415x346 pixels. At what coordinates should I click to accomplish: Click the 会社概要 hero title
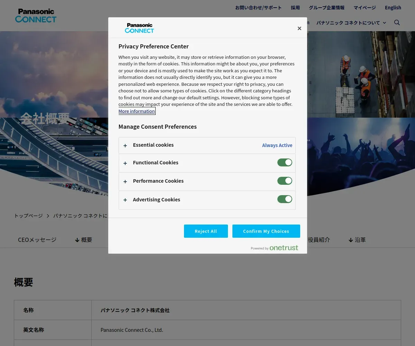pyautogui.click(x=45, y=118)
